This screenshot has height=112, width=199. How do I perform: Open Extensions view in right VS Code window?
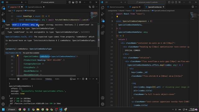(x=103, y=33)
